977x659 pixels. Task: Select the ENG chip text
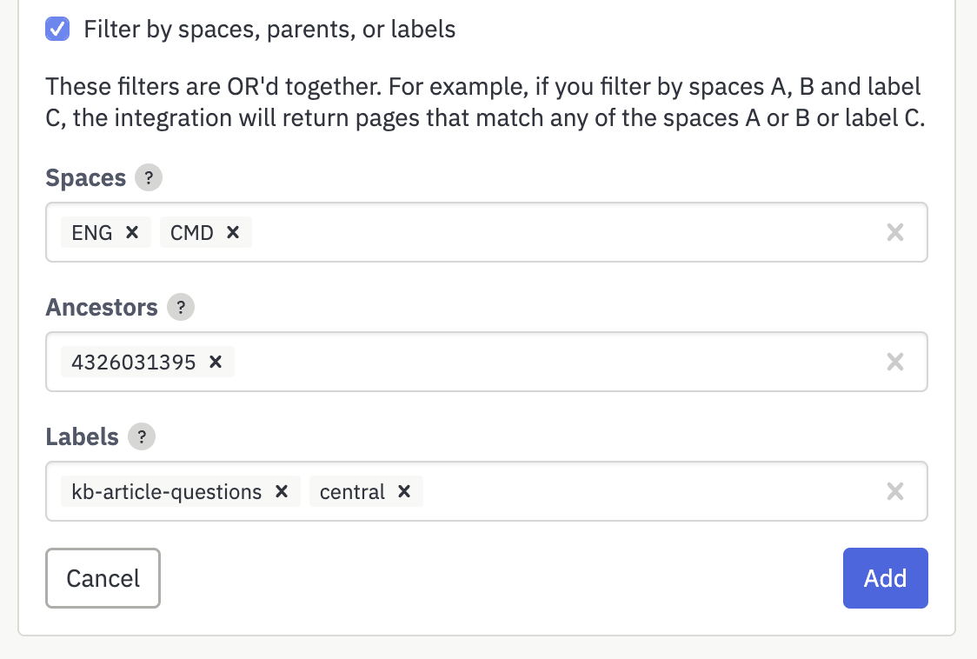coord(92,232)
